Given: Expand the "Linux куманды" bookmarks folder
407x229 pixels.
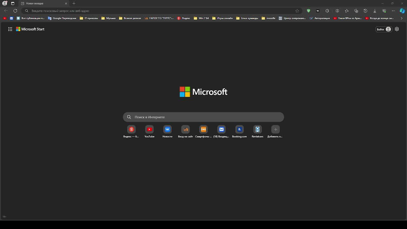Looking at the screenshot, I should [x=247, y=18].
